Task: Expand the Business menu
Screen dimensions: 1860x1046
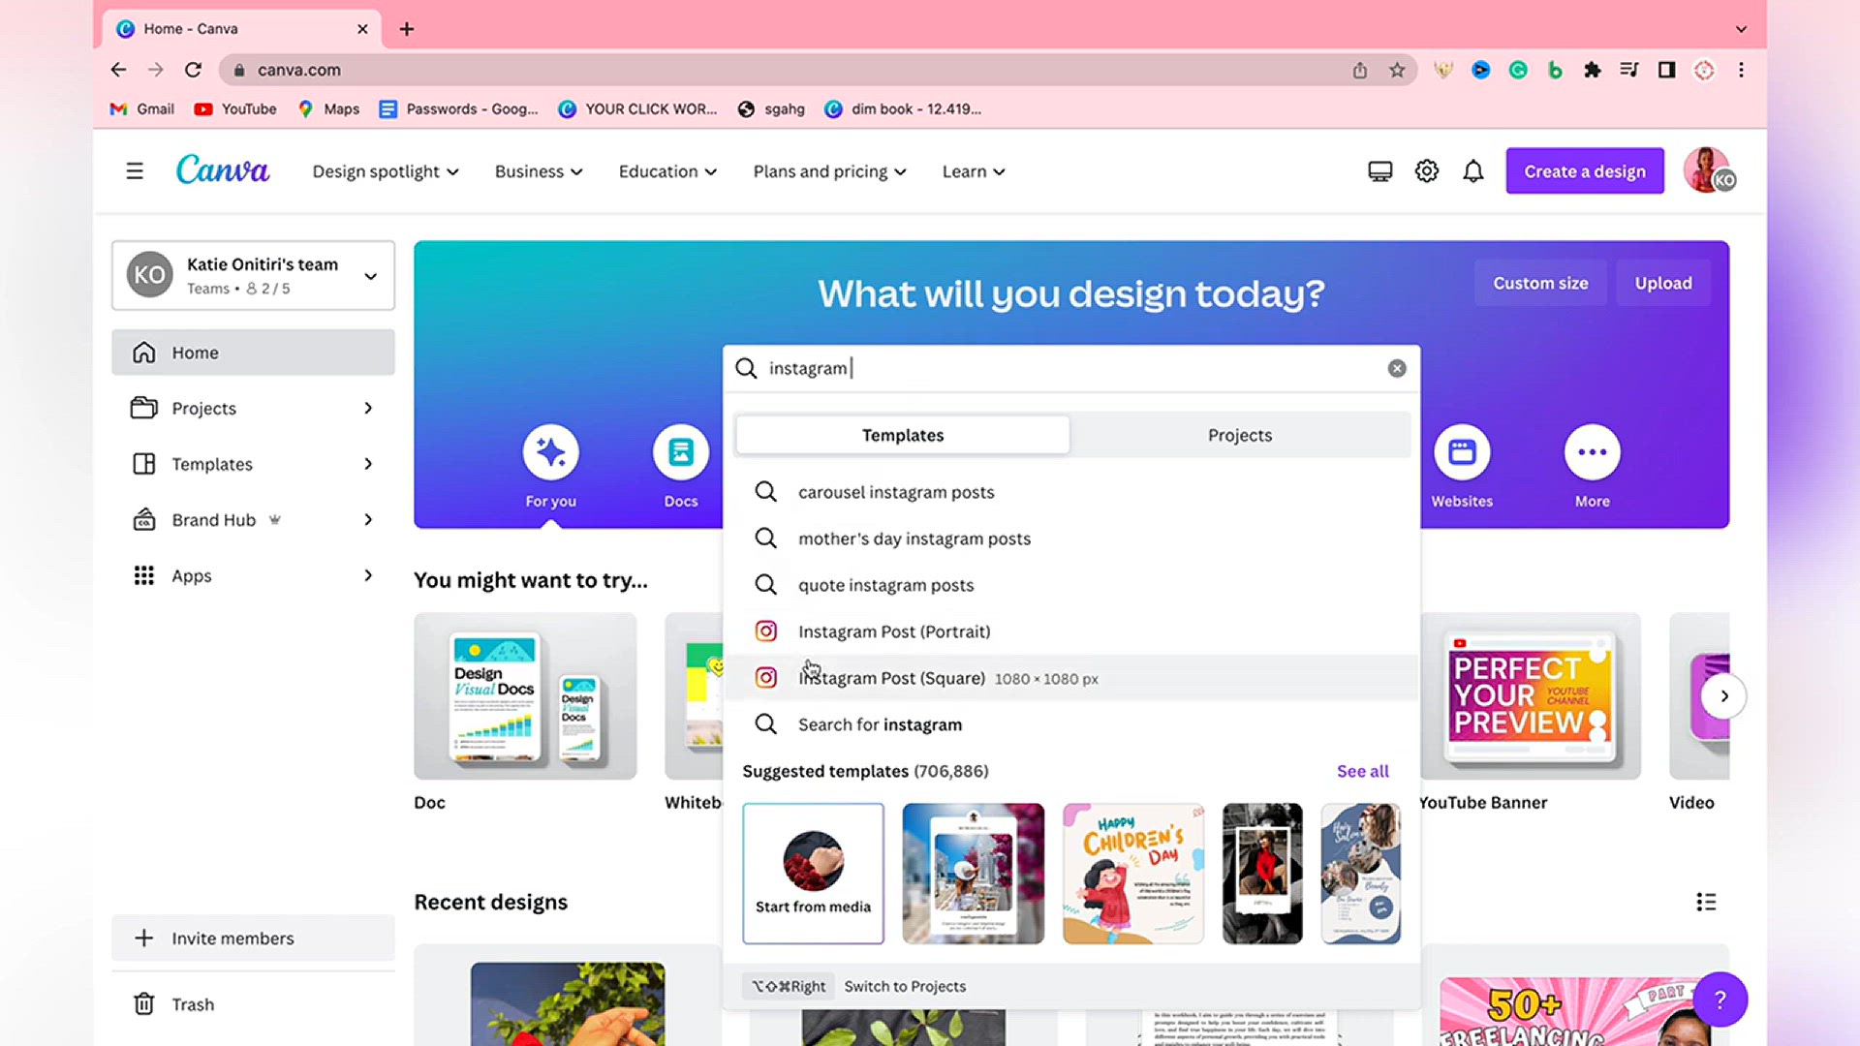Action: pyautogui.click(x=539, y=171)
